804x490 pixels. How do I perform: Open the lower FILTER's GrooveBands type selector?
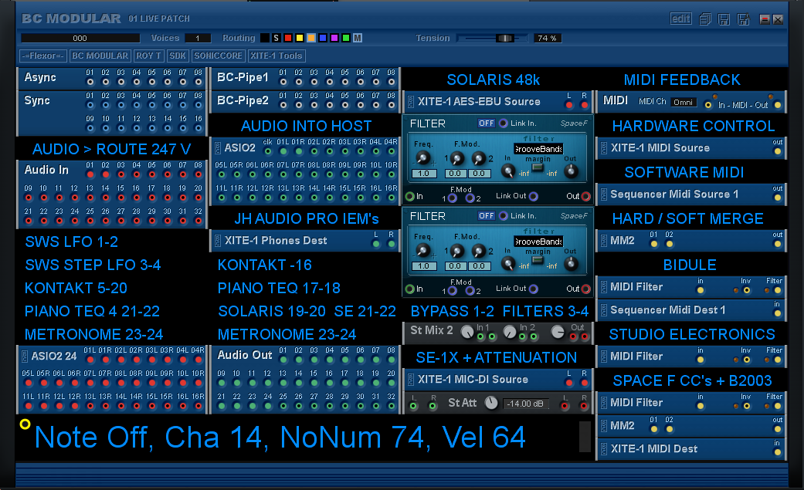pyautogui.click(x=538, y=242)
